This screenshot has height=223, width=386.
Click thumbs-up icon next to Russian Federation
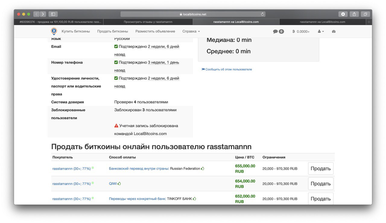[203, 168]
